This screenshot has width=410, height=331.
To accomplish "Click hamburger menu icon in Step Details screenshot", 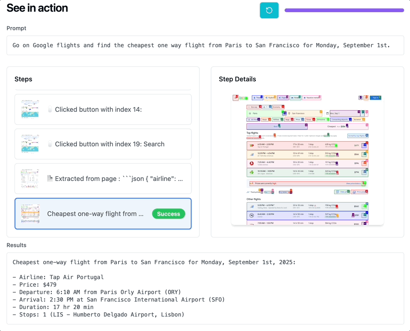I will pos(235,98).
